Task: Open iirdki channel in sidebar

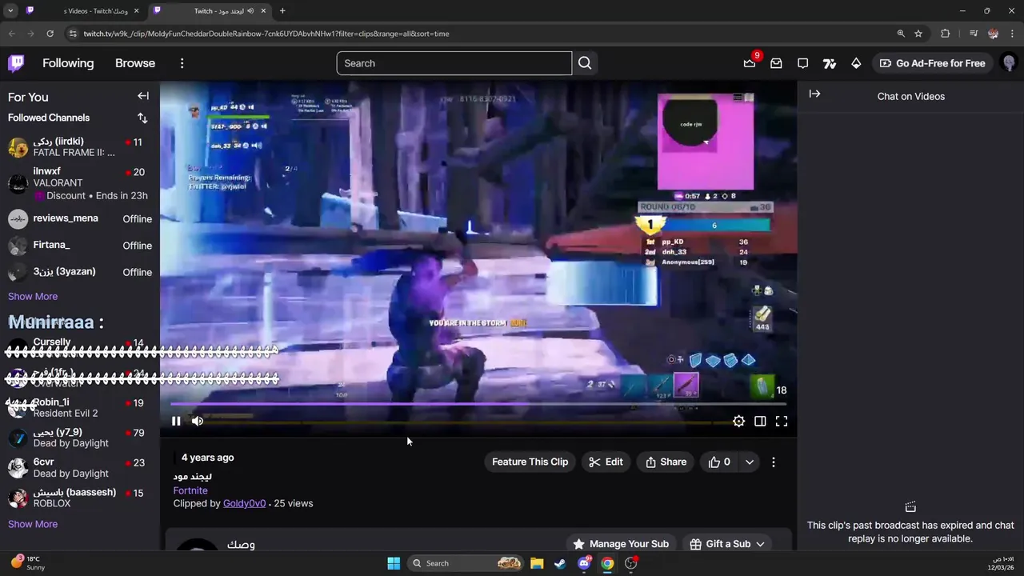Action: pos(80,147)
